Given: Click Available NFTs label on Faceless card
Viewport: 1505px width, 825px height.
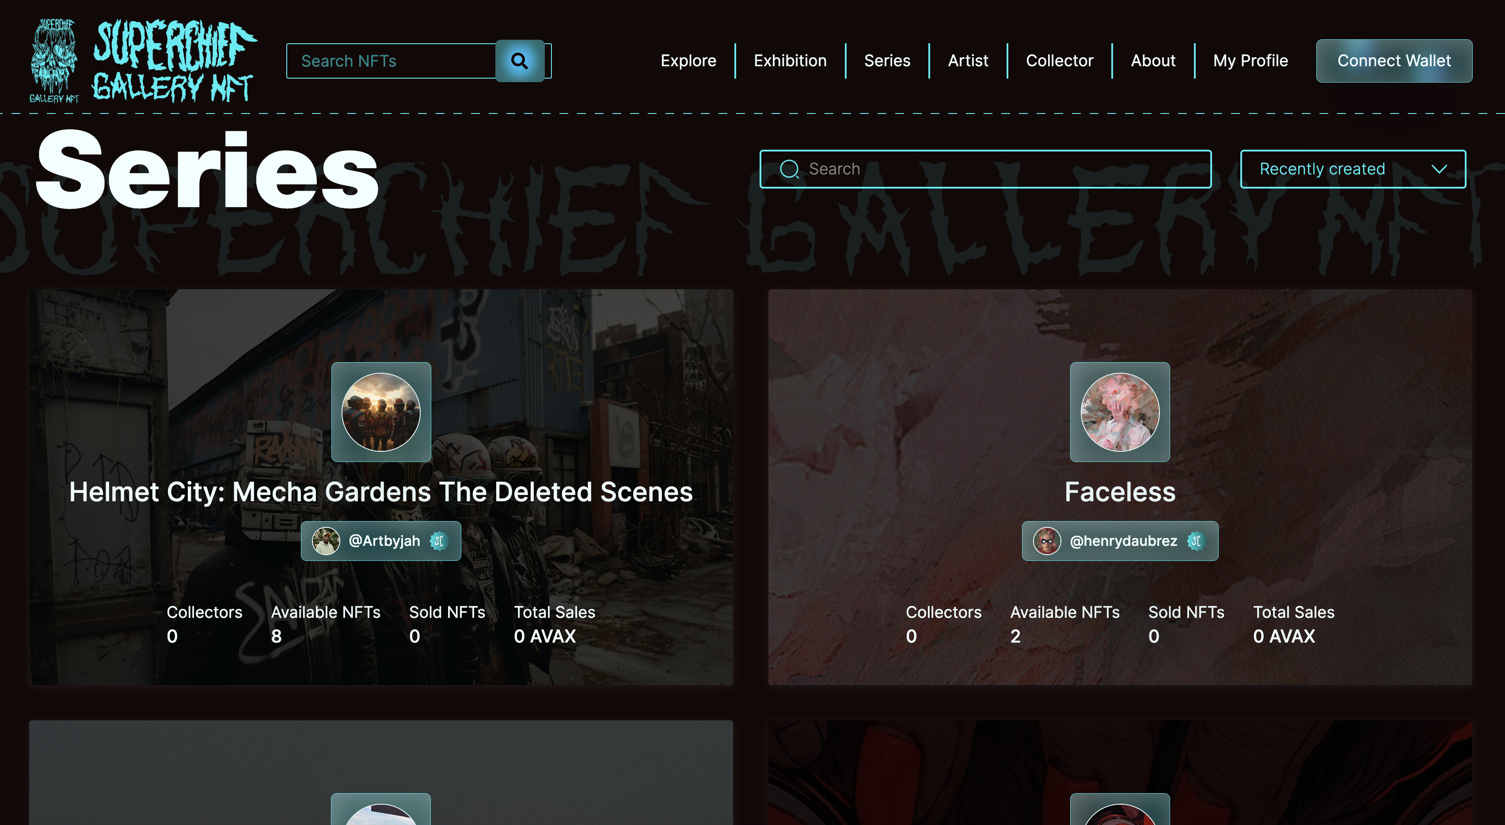Looking at the screenshot, I should tap(1064, 612).
